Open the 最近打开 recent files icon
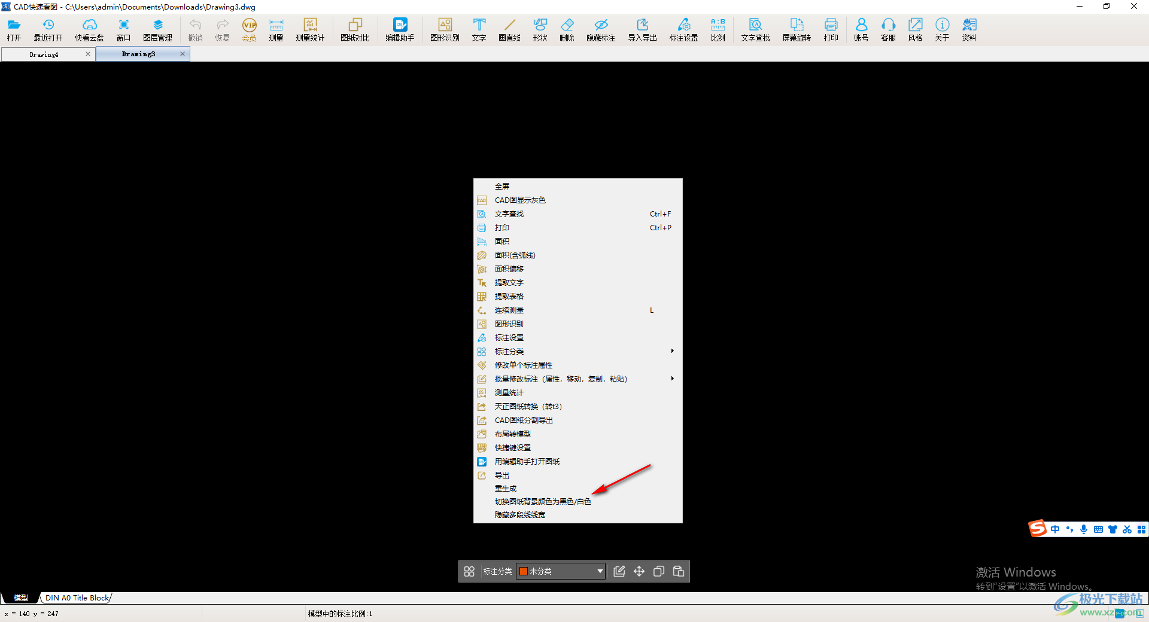This screenshot has width=1149, height=622. [x=48, y=29]
